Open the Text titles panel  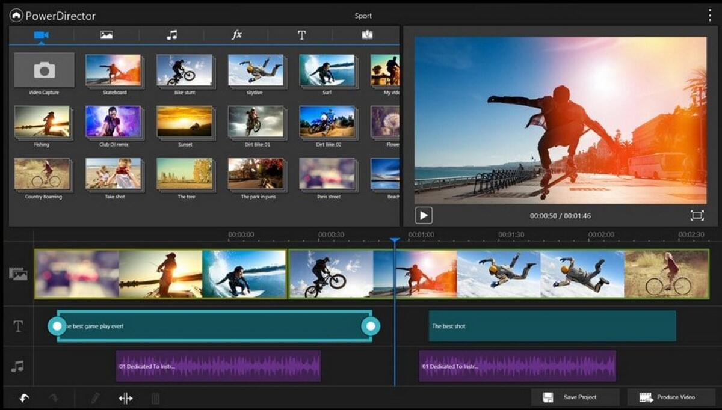[301, 35]
